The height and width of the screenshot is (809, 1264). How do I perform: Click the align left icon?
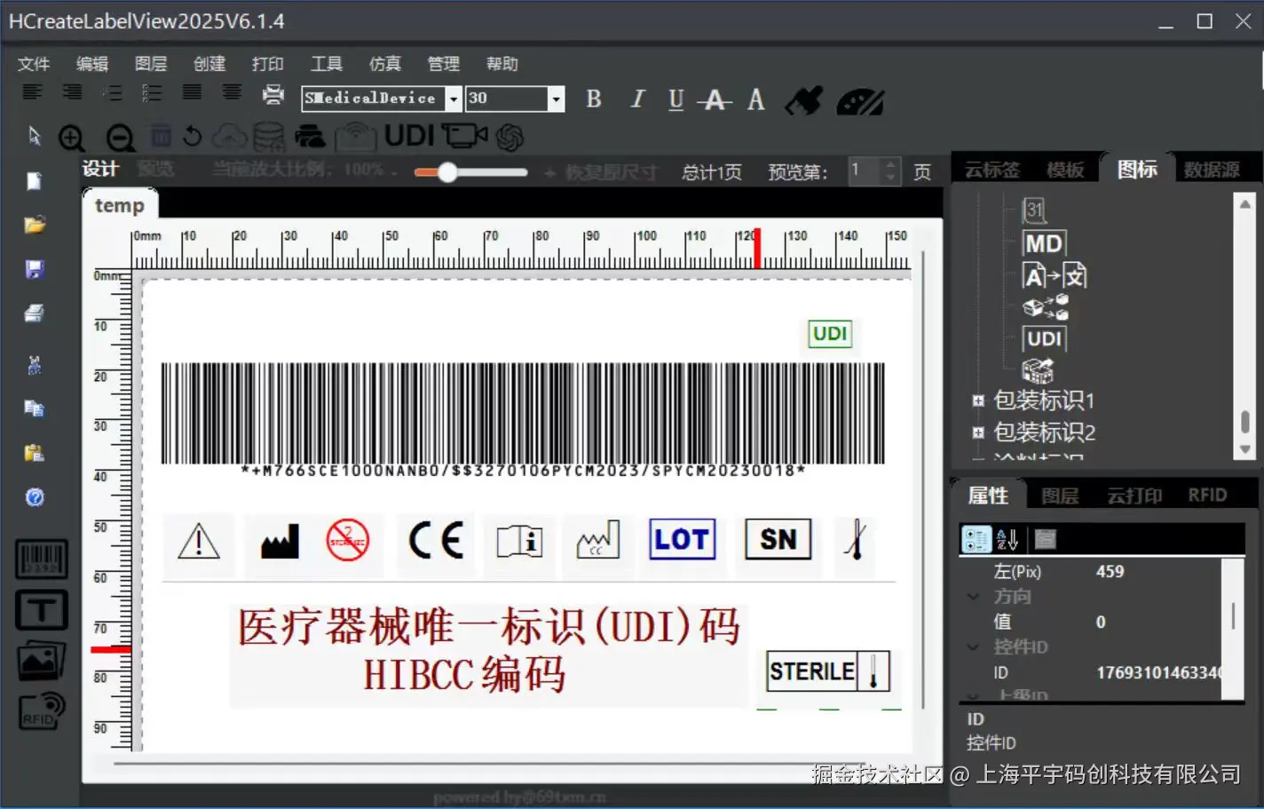coord(32,92)
